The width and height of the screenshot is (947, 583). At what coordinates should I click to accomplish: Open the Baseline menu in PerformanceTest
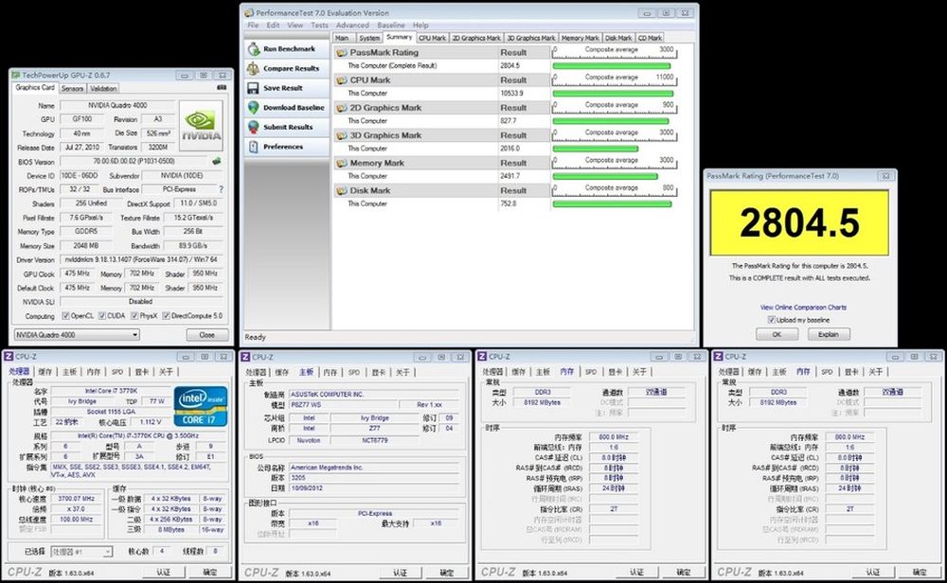tap(391, 26)
